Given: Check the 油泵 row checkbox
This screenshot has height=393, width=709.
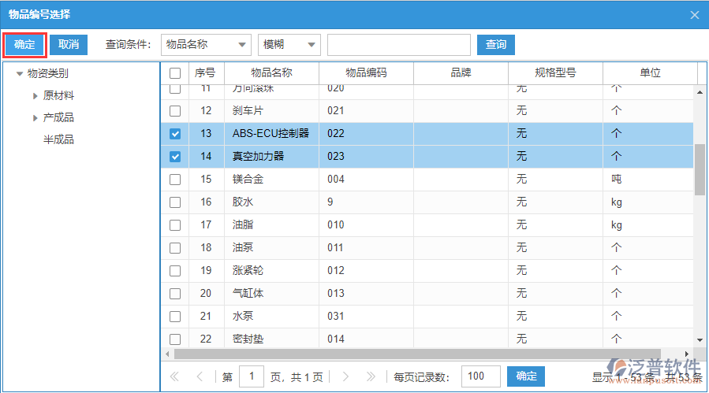Looking at the screenshot, I should [x=175, y=248].
